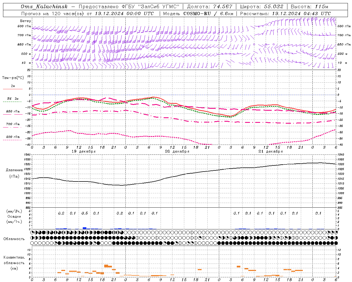Viewport: 352px width, 282px height.
Task: Click the tallest blue precipitation bar
Action: pyautogui.click(x=85, y=228)
